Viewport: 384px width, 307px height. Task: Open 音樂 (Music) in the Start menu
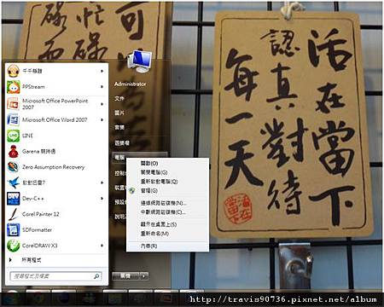pos(119,127)
